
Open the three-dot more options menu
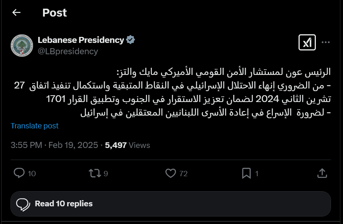(x=326, y=42)
